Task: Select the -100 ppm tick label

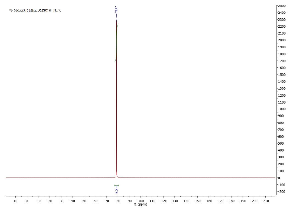Action: coord(141,200)
